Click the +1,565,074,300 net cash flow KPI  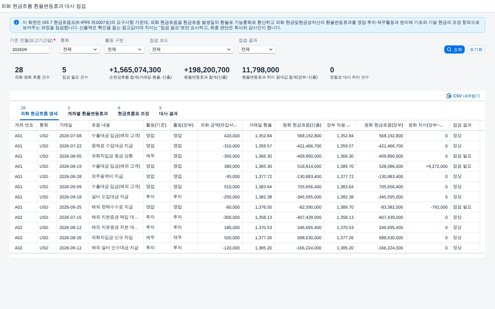coord(140,73)
